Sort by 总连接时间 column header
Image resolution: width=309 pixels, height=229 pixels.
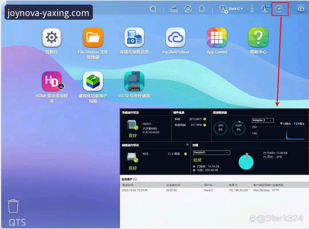click(173, 185)
